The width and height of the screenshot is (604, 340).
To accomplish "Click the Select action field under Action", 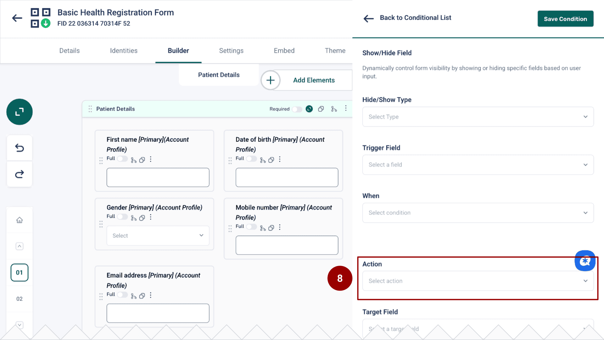I will tap(478, 280).
